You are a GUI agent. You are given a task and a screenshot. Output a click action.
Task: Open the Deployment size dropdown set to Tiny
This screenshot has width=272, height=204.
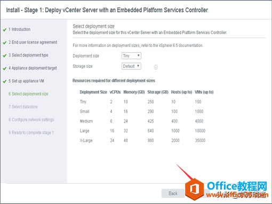click(131, 56)
